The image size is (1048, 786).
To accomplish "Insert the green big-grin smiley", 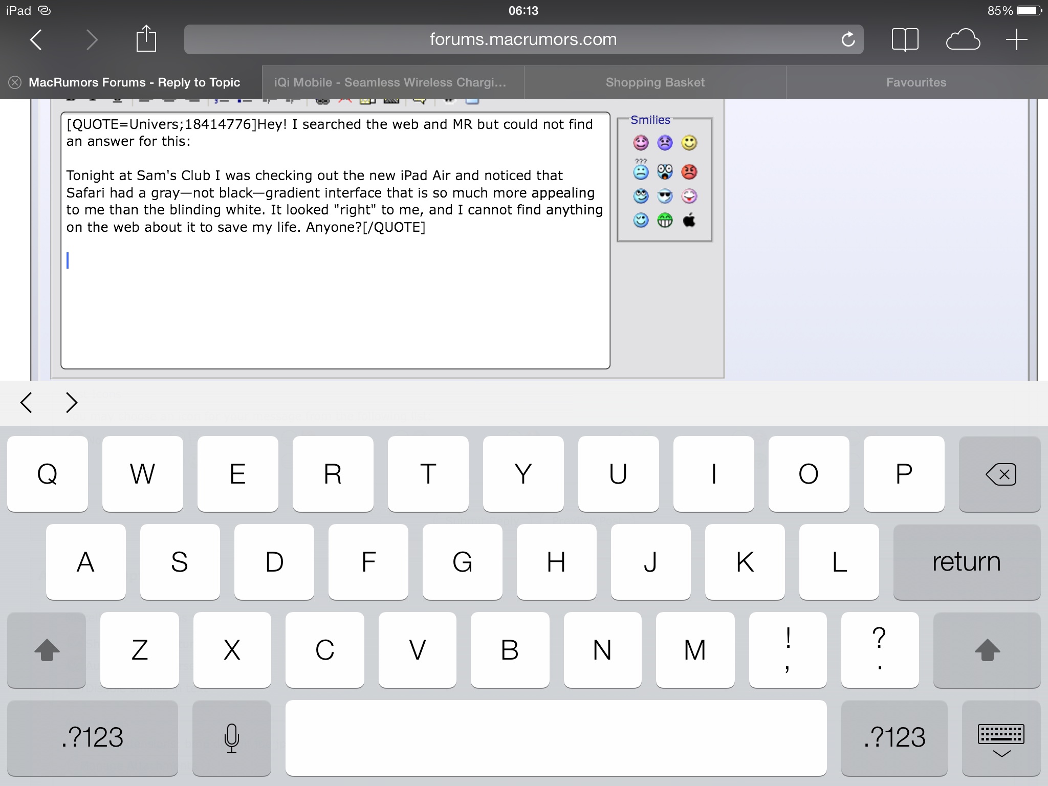I will 665,221.
